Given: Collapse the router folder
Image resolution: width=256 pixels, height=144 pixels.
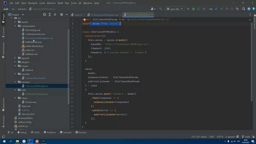Looking at the screenshot, I should 15,66.
